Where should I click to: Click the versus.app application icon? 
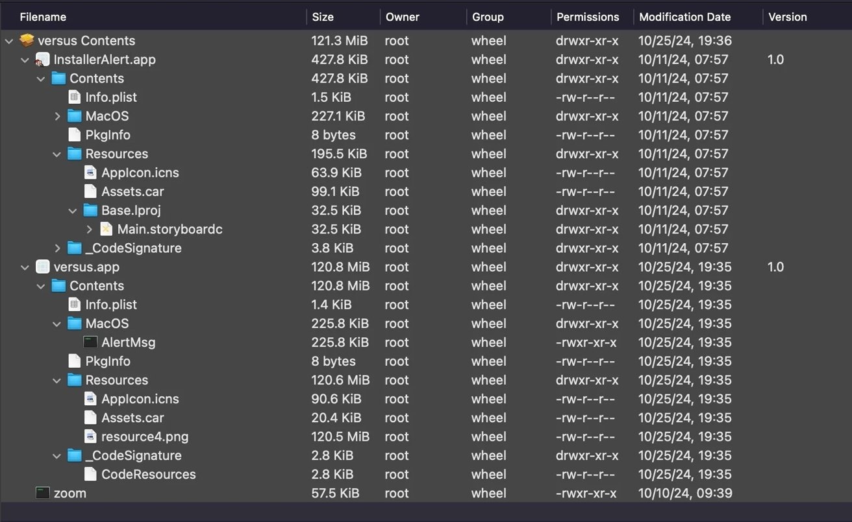(42, 267)
